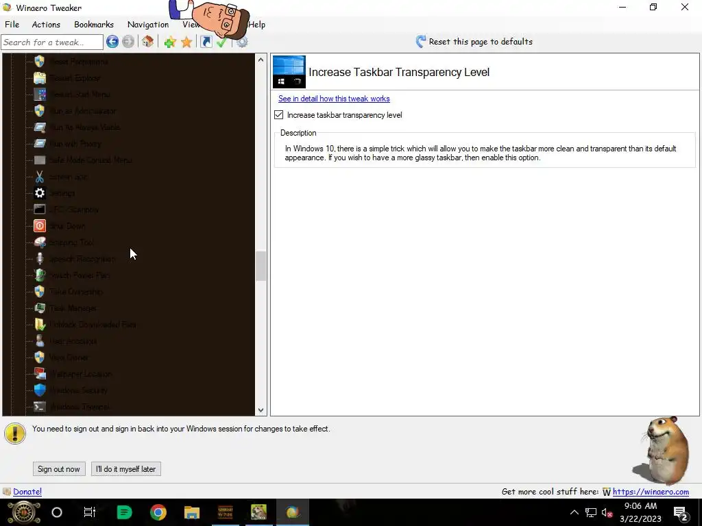Click the Forward navigation arrow icon
The width and height of the screenshot is (702, 526).
pos(128,42)
